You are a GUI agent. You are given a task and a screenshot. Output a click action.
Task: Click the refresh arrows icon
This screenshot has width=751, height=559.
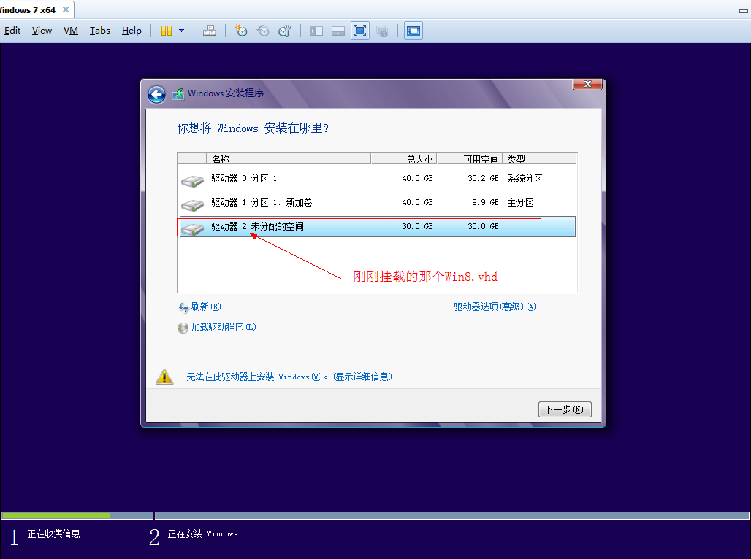tap(183, 308)
